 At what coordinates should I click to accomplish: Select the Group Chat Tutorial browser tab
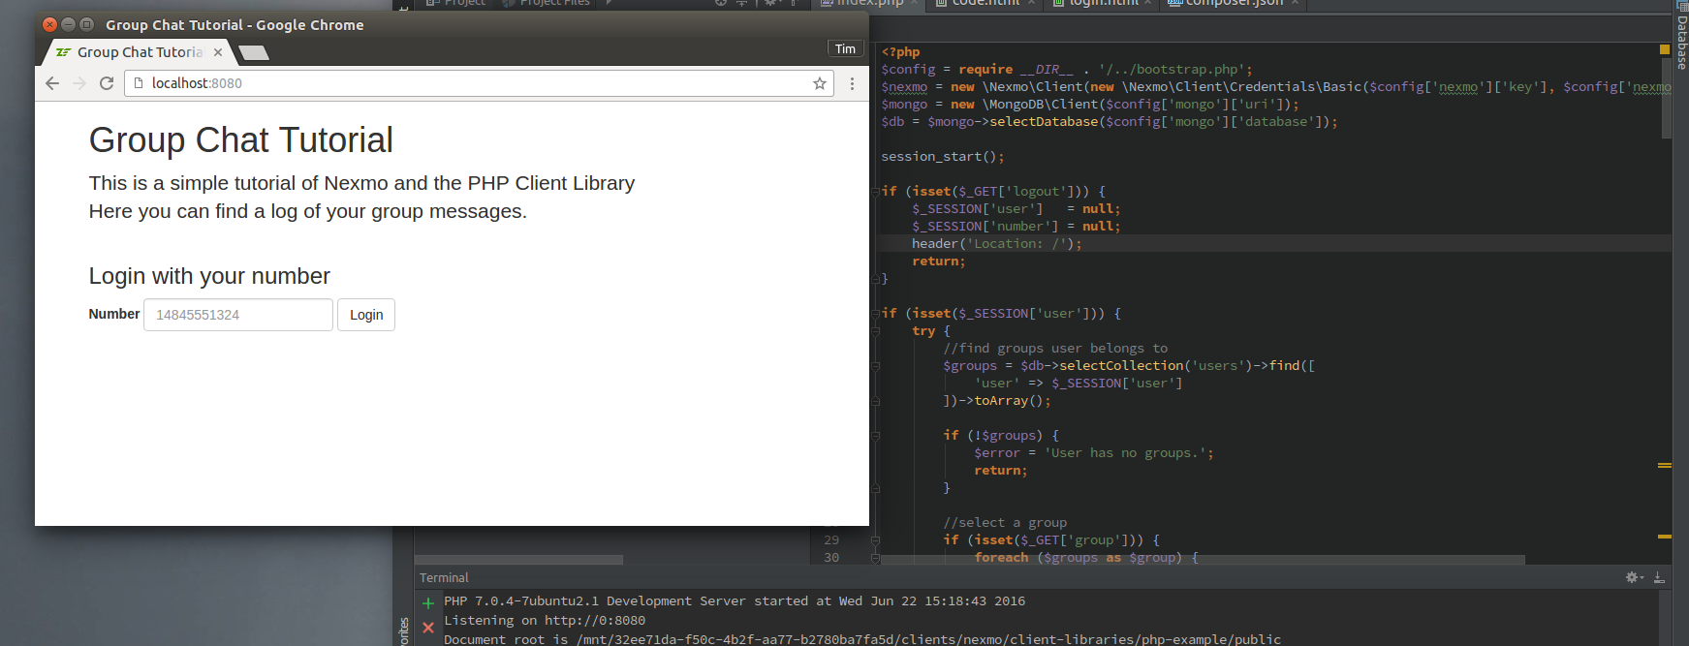pyautogui.click(x=140, y=52)
